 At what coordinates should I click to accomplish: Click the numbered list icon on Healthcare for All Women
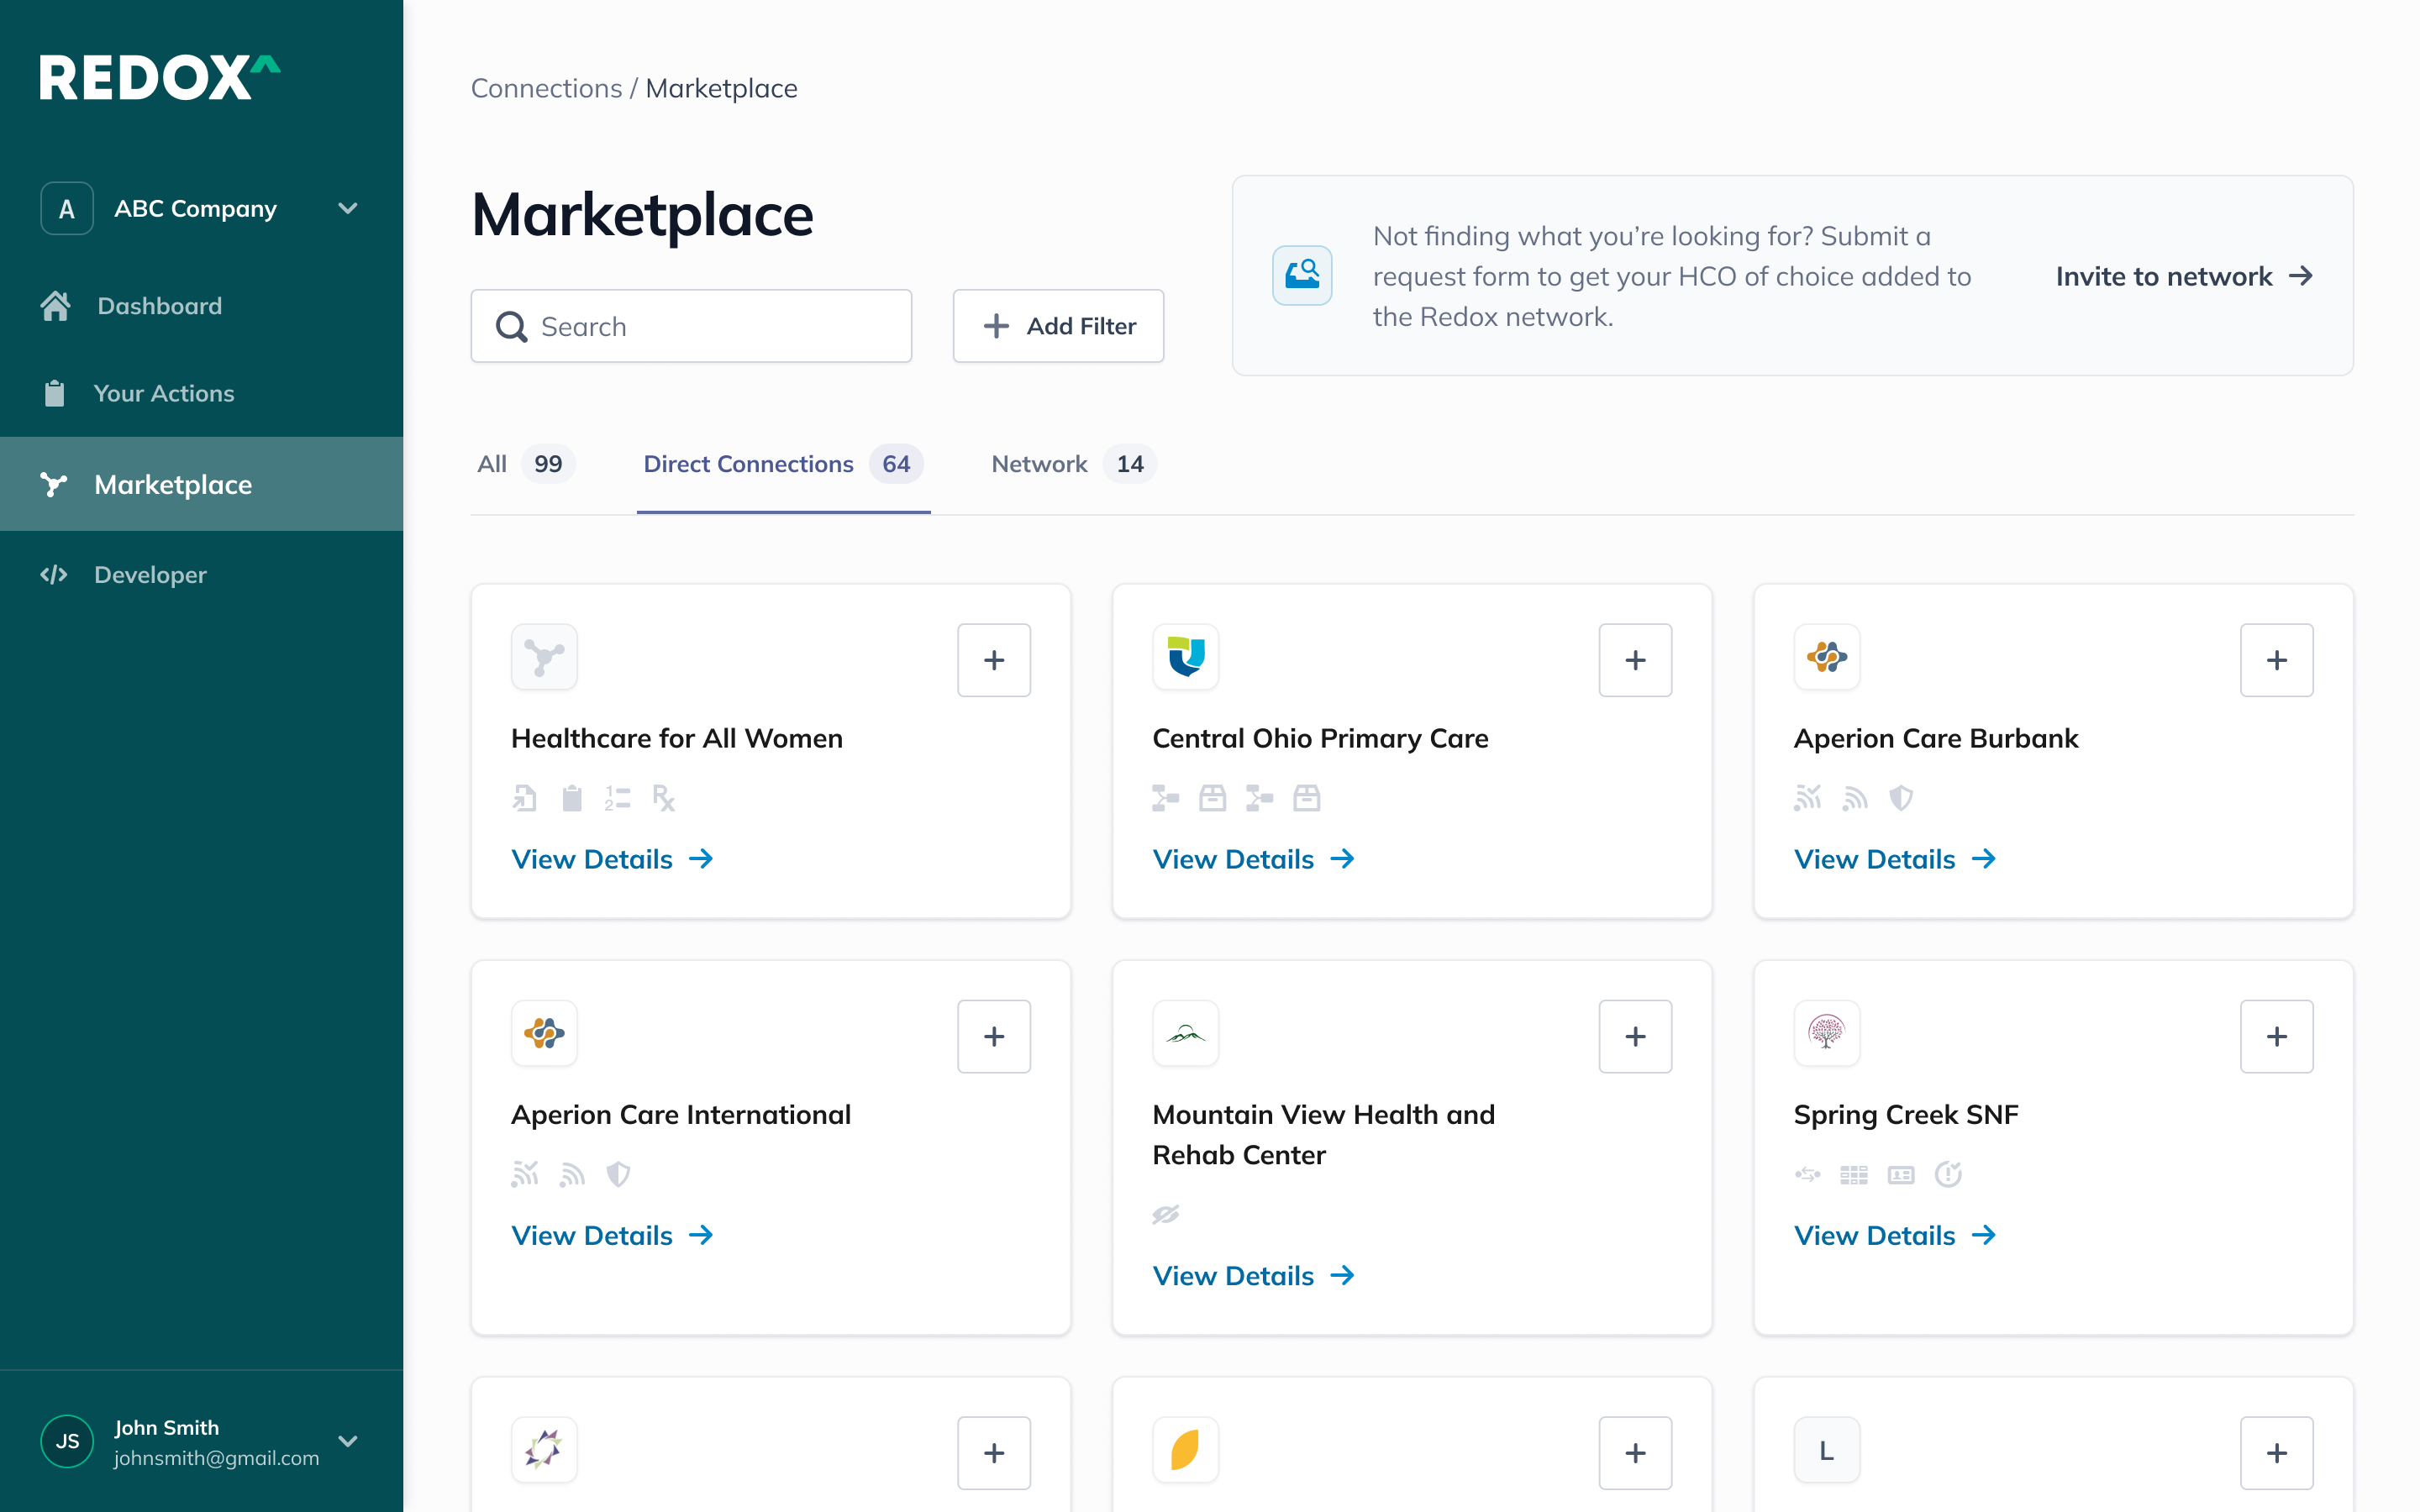click(x=618, y=798)
